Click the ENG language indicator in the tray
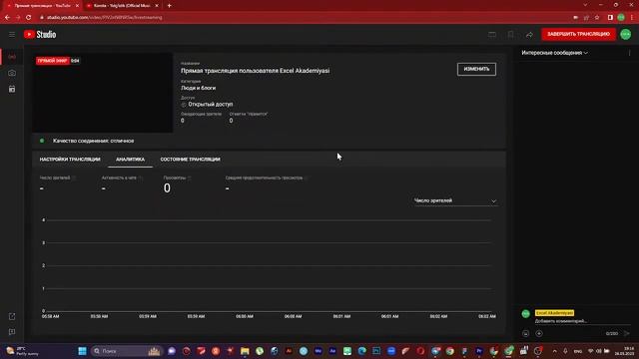Screen dimensions: 639x359 577,351
